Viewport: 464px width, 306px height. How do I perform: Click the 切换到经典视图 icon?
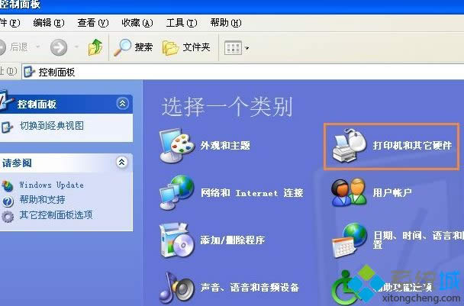pos(7,127)
